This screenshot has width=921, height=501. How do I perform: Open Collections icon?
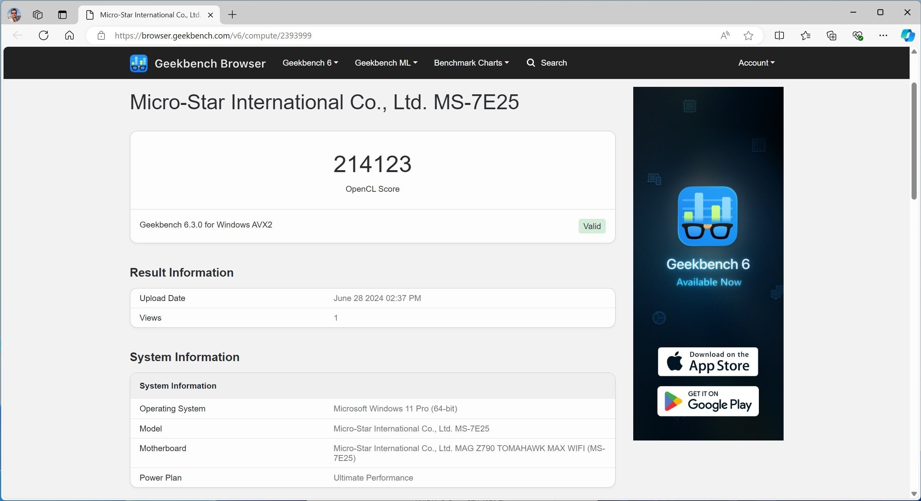coord(831,35)
